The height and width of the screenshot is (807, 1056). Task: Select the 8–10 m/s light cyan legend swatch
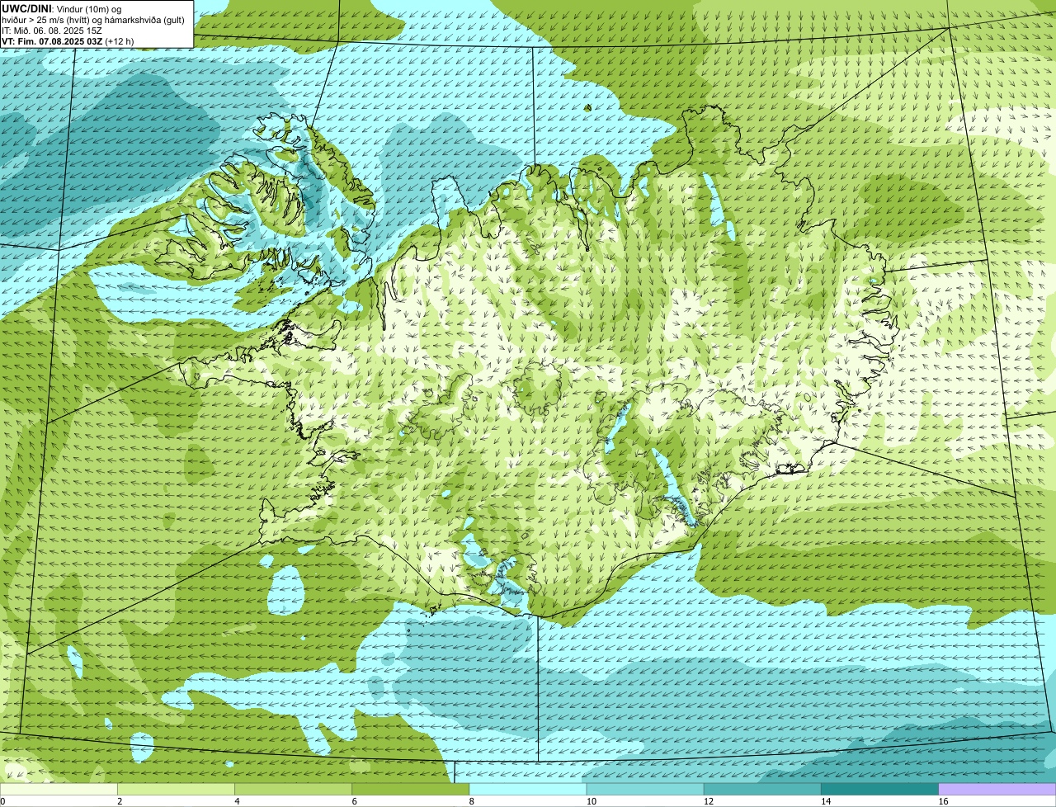528,789
